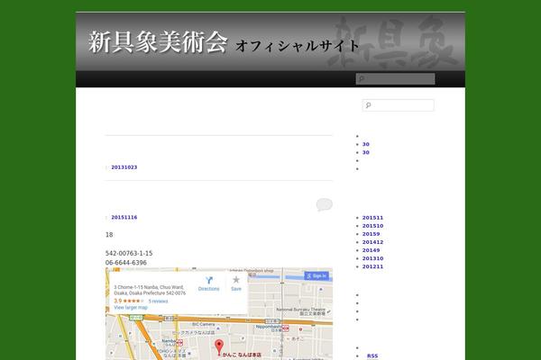The image size is (541, 360).
Task: Click the Directions arrow icon on the map
Action: click(x=209, y=281)
